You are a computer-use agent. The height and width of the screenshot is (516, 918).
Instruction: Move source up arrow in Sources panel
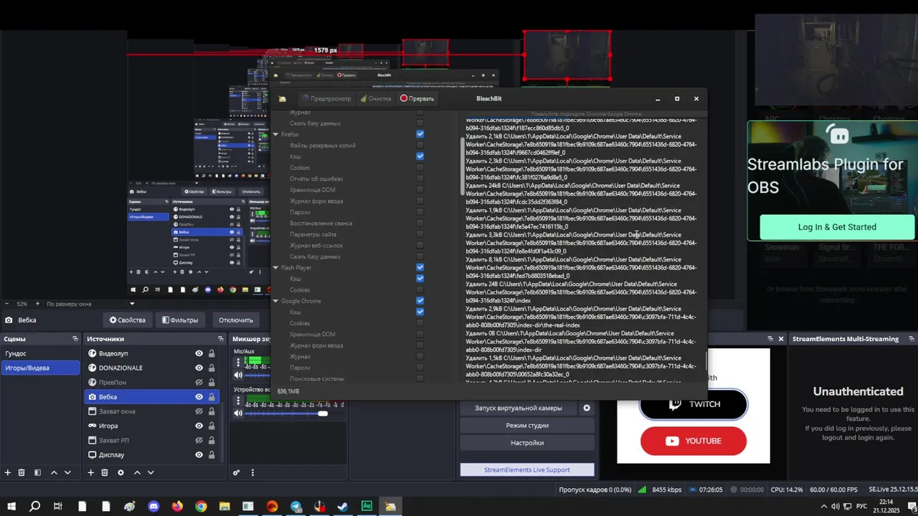137,472
